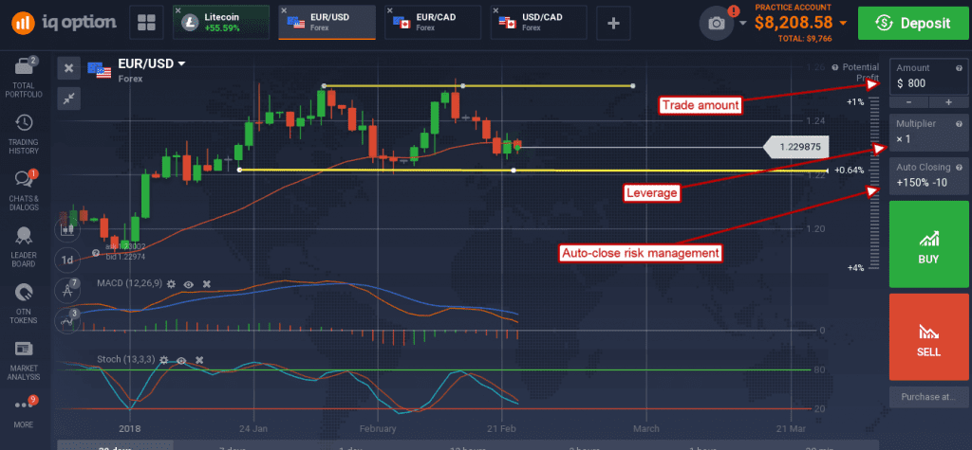Open OTN Tokens in the sidebar
Viewport: 972px width, 450px height.
[24, 303]
